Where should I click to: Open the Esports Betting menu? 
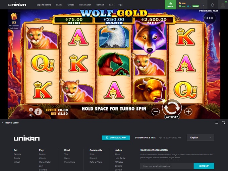click(x=44, y=5)
